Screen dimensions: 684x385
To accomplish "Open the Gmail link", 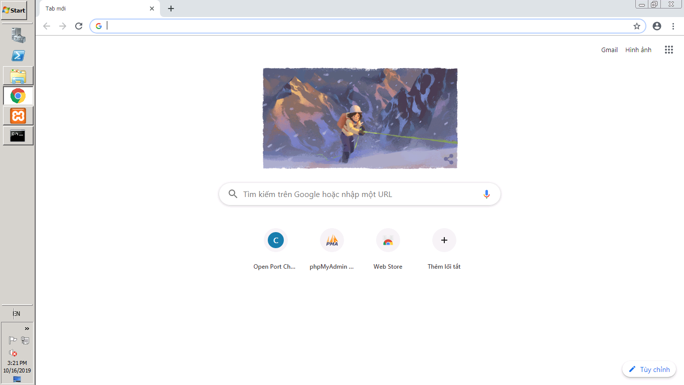I will (609, 50).
